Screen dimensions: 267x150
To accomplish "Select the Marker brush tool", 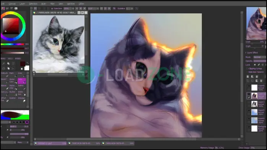I will tap(5, 87).
